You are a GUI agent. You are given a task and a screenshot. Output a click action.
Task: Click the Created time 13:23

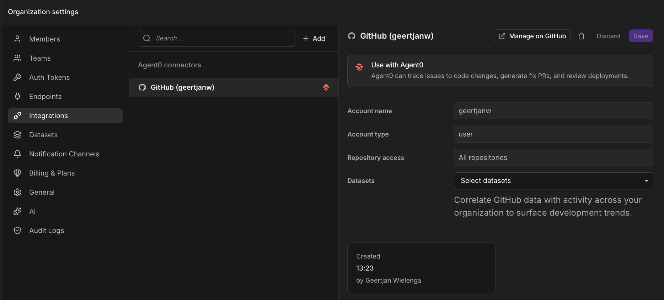pyautogui.click(x=365, y=268)
